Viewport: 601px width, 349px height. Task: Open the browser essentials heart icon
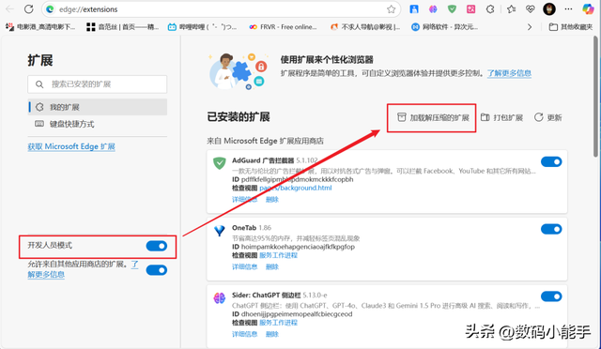point(530,9)
